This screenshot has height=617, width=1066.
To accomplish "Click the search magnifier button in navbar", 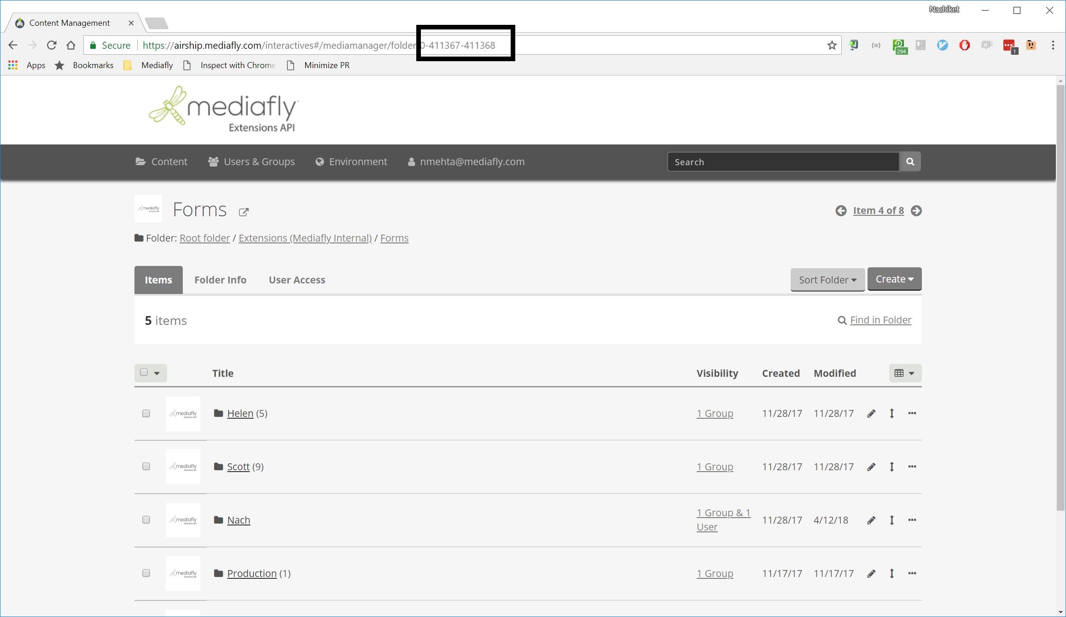I will [x=910, y=161].
